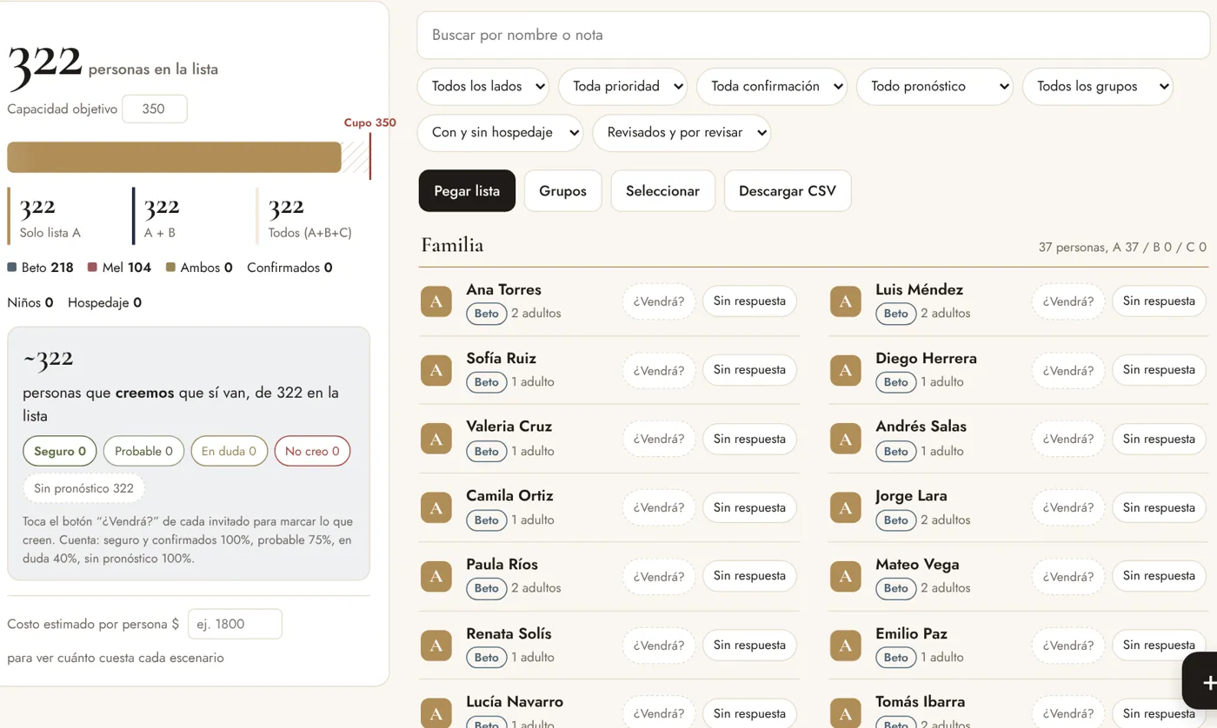Open the Con y sin hospedaje dropdown
Screen dimensions: 1217x728
[501, 132]
